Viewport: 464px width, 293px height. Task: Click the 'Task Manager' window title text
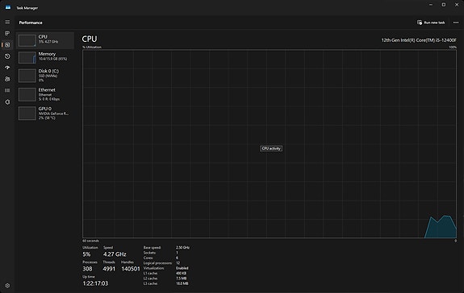27,8
